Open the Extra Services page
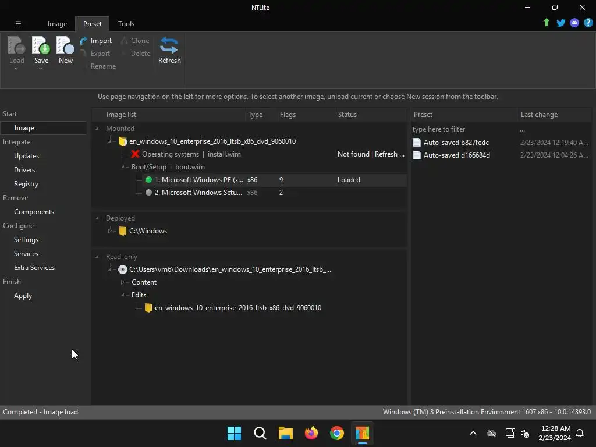This screenshot has height=447, width=596. coord(34,268)
